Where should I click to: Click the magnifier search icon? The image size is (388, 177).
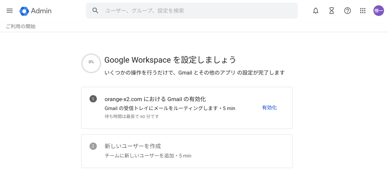[x=96, y=11]
